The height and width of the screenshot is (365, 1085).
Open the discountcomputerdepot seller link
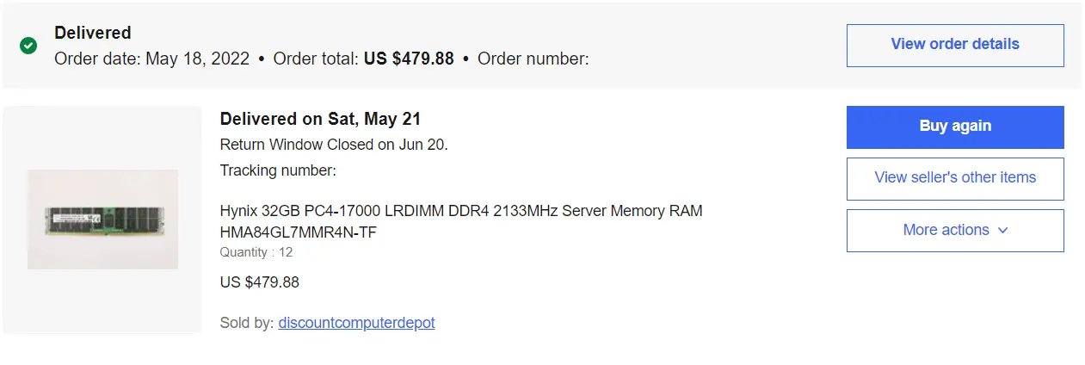click(x=356, y=324)
